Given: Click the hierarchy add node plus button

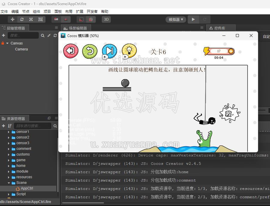Looking at the screenshot, I should [x=3, y=36].
